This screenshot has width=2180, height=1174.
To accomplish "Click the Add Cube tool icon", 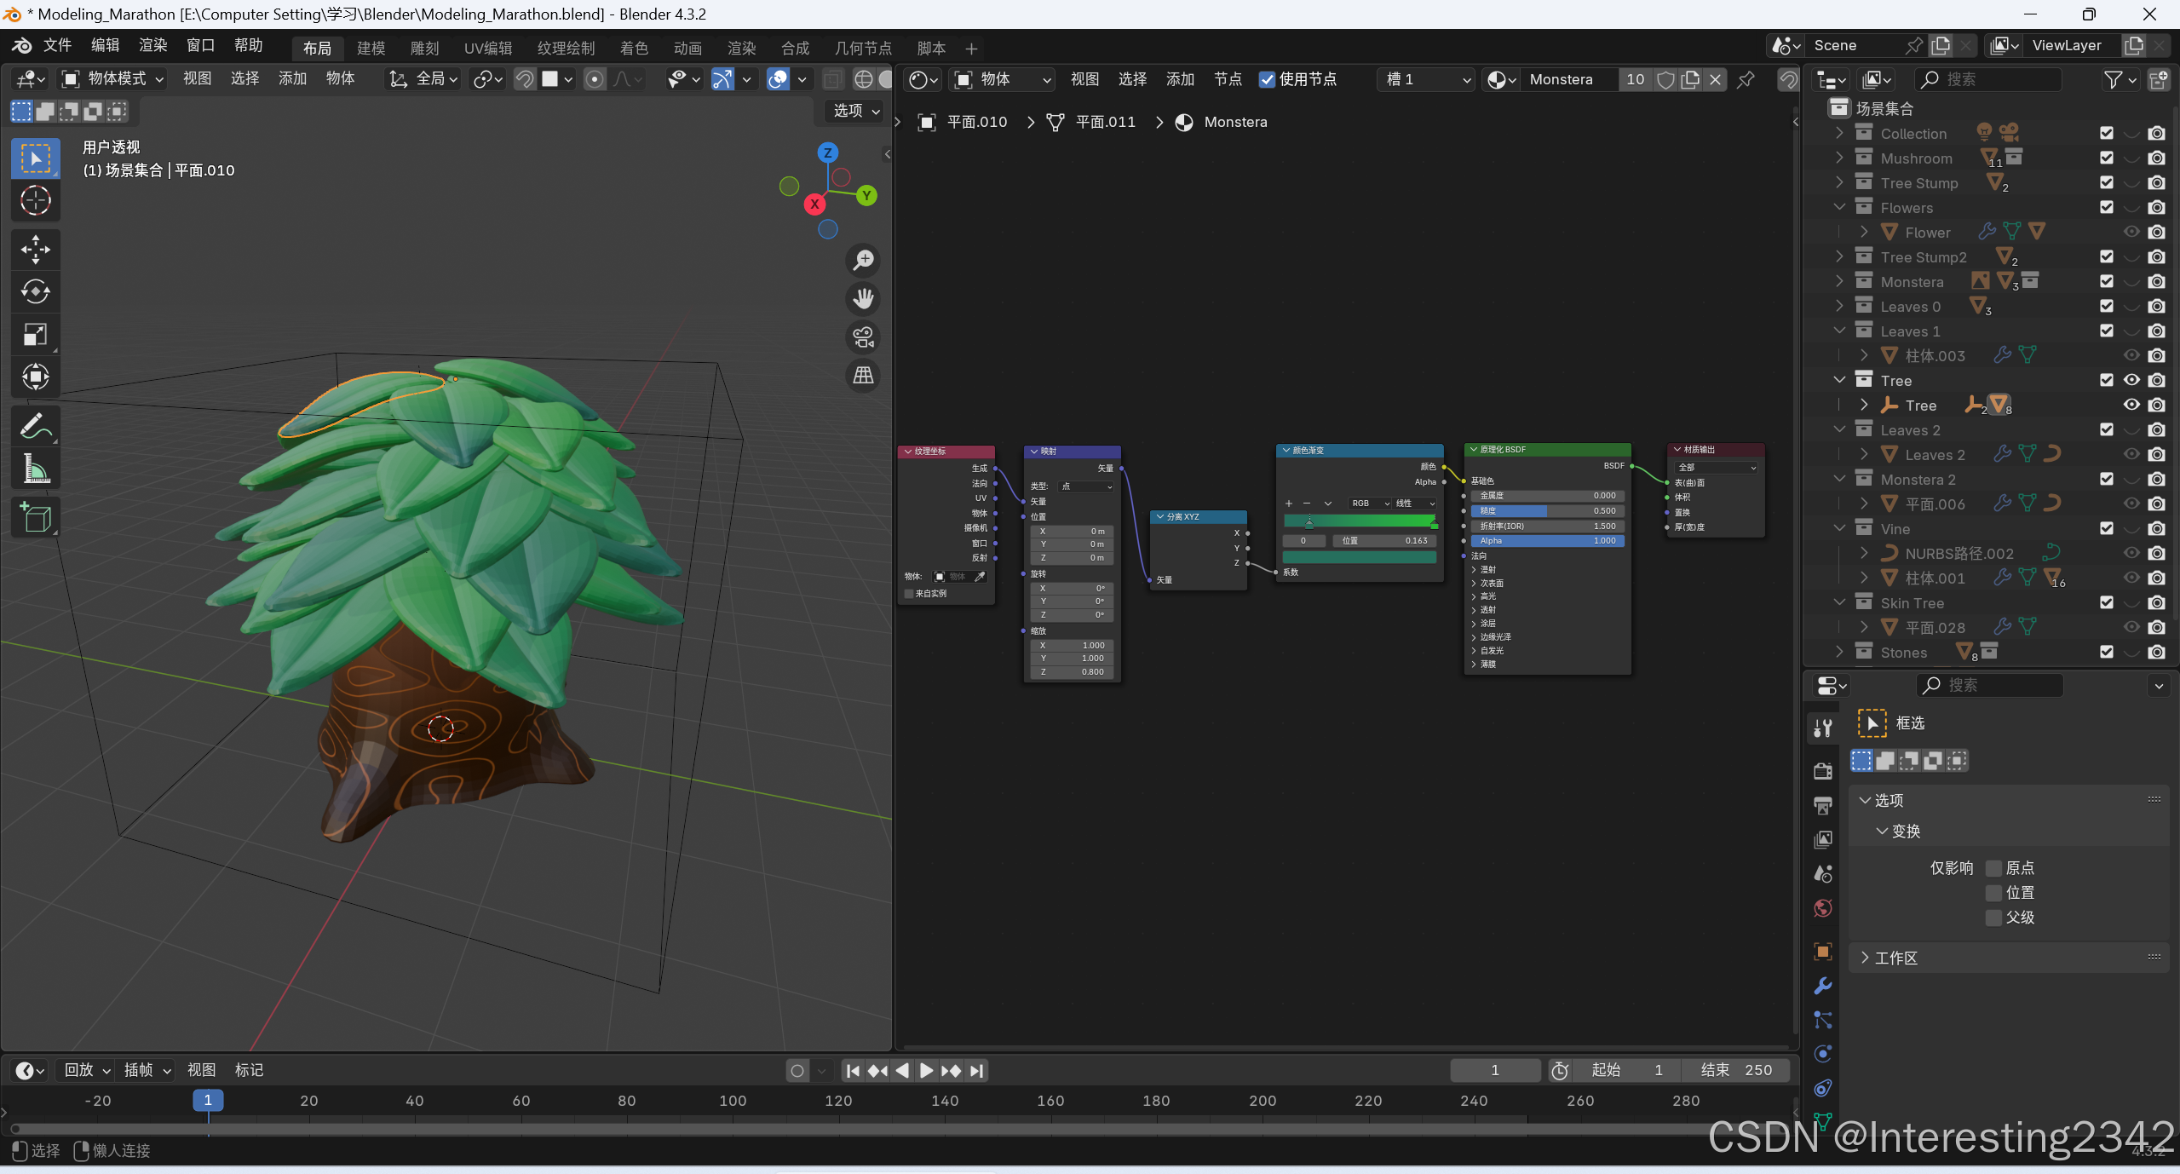I will (x=35, y=517).
